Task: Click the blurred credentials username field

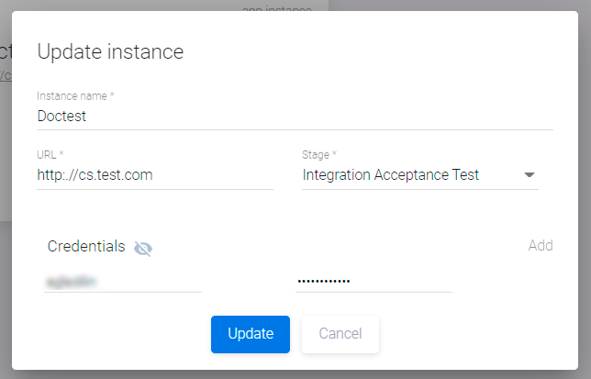Action: click(x=122, y=281)
